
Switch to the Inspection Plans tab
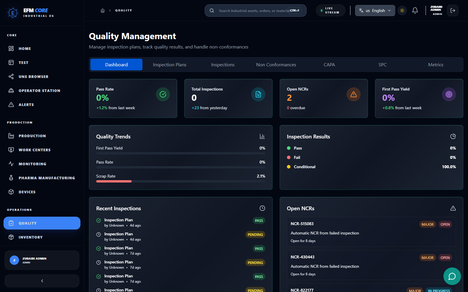(x=169, y=65)
